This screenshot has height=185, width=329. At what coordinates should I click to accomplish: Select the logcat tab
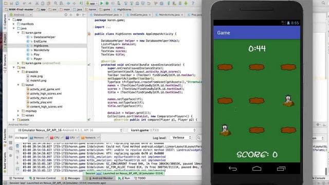coord(22,138)
